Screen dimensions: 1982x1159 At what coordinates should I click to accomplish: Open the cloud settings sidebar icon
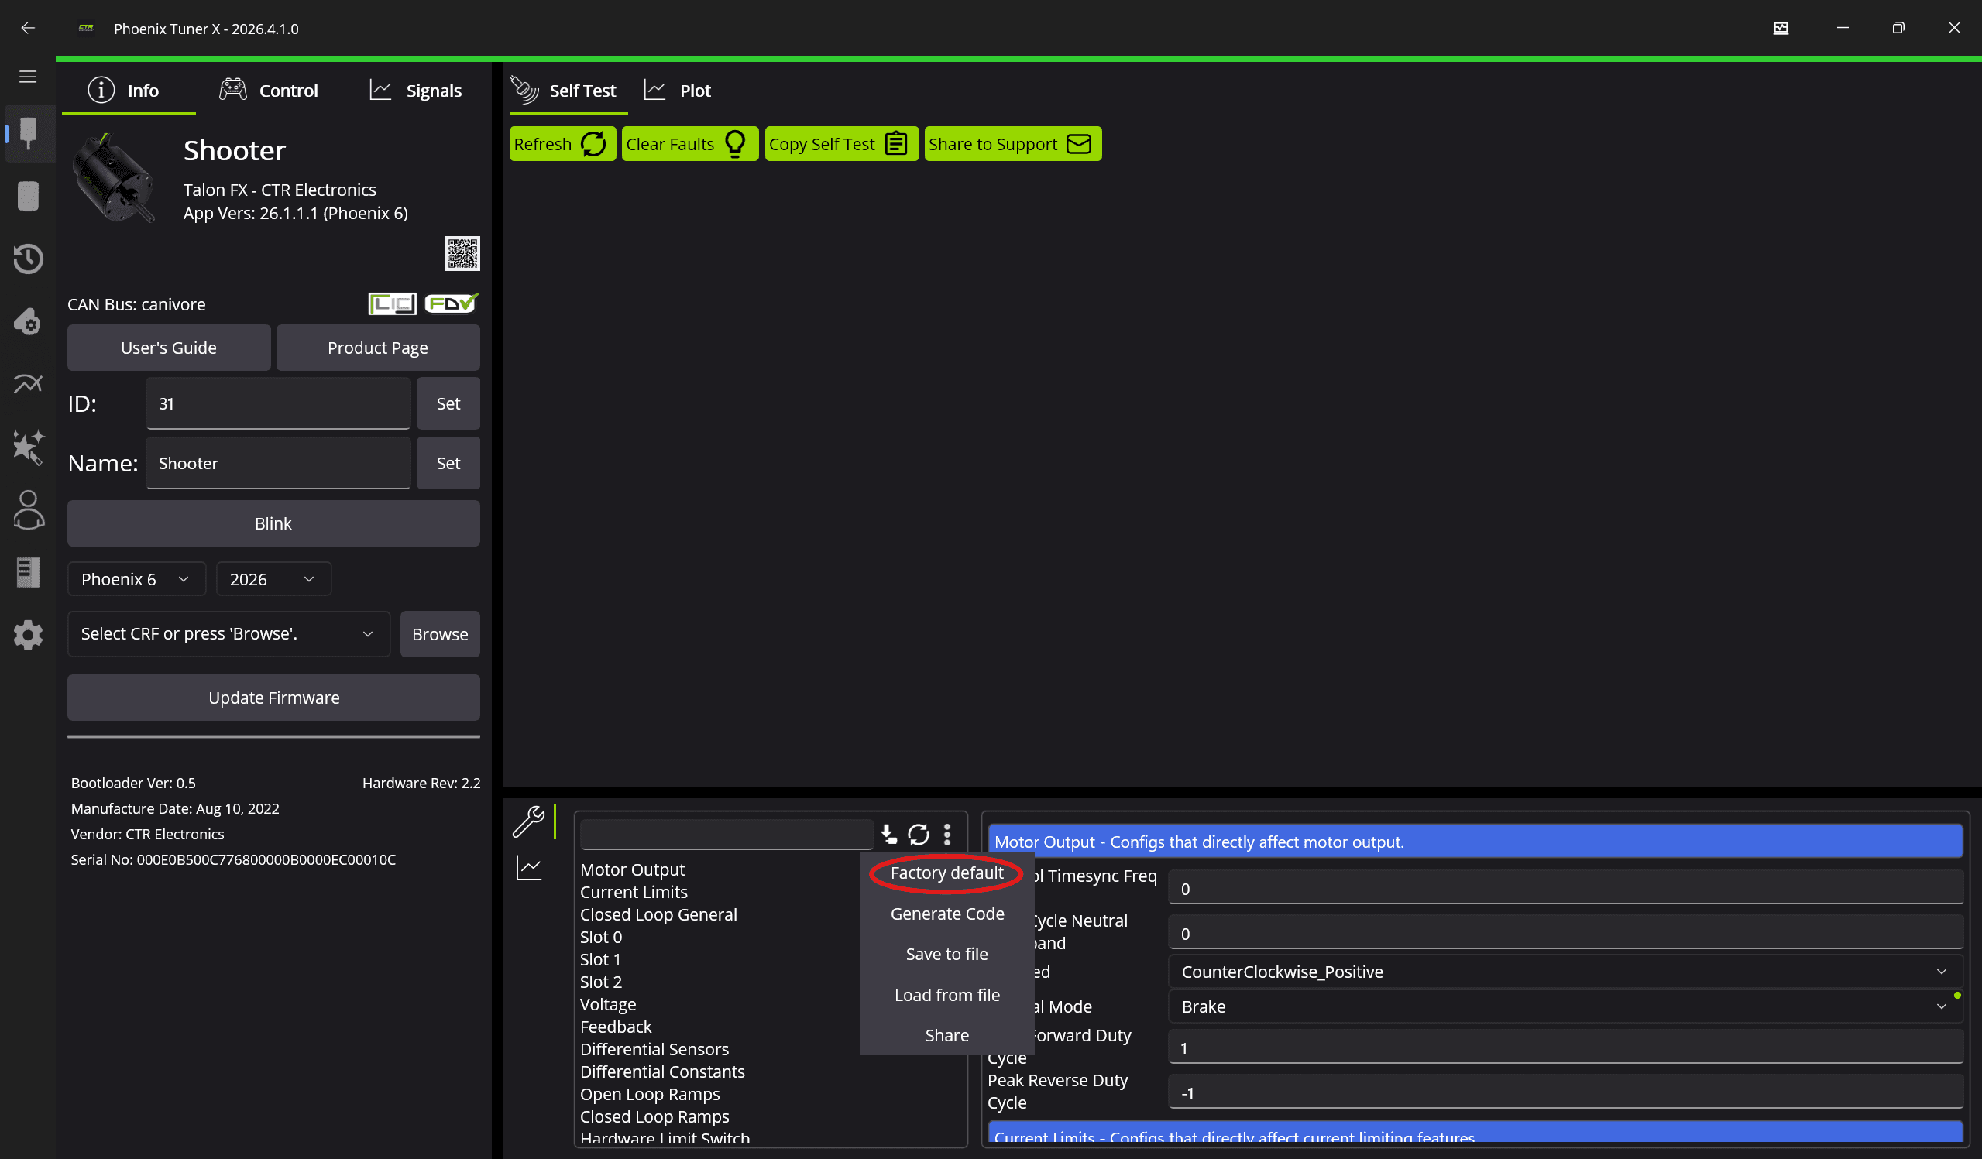click(29, 321)
